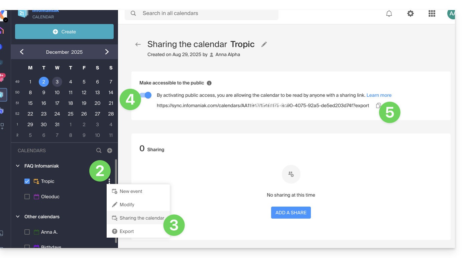Disable the public access toggle
Screen dimensions: 465x258
146,95
